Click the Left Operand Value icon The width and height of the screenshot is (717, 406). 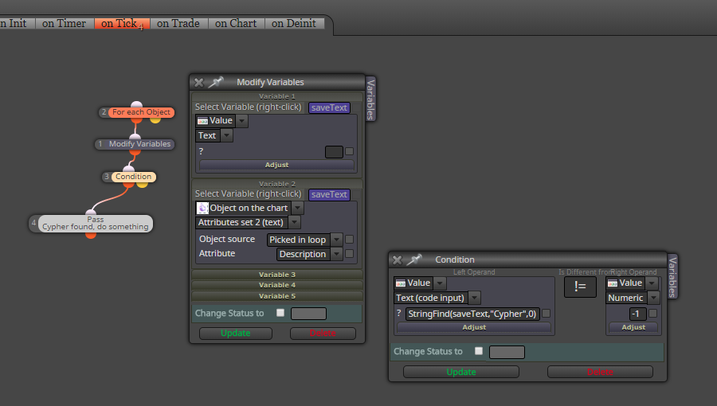click(x=401, y=283)
